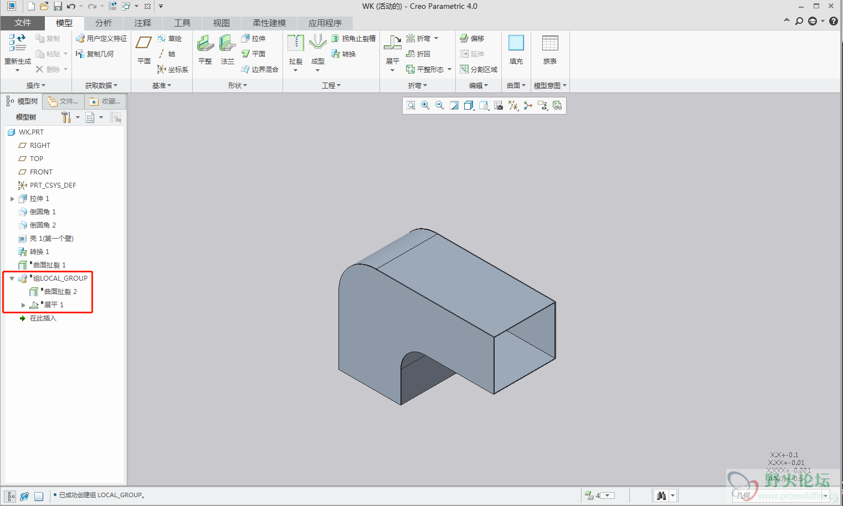Open the 工程 group dropdown
This screenshot has width=843, height=506.
pos(332,85)
